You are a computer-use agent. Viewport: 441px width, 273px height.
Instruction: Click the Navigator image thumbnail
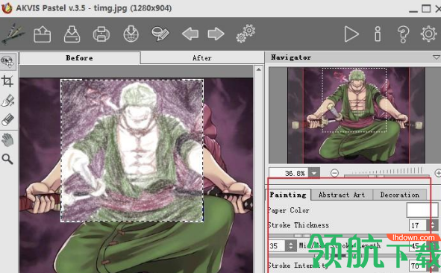(356, 116)
